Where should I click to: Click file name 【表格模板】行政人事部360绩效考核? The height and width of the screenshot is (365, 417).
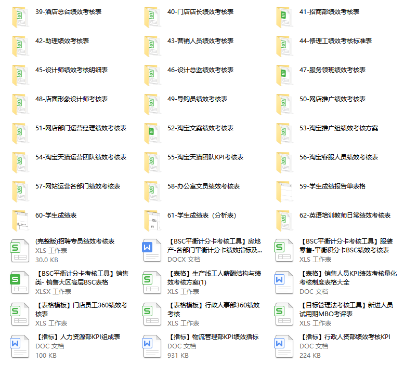(214, 309)
